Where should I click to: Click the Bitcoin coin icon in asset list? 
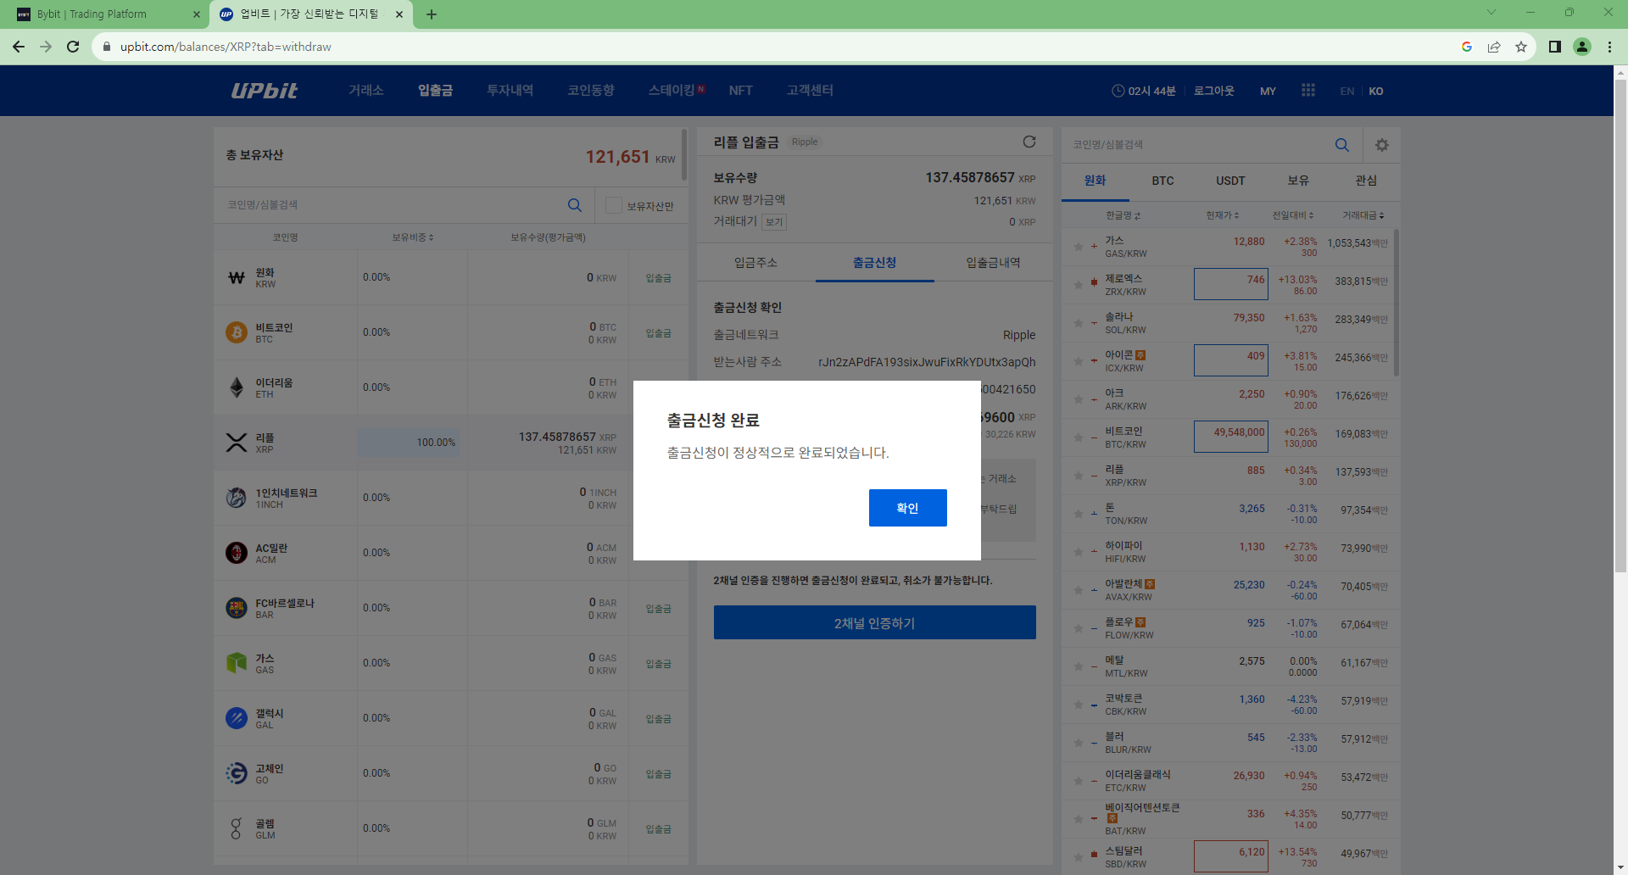(x=237, y=332)
